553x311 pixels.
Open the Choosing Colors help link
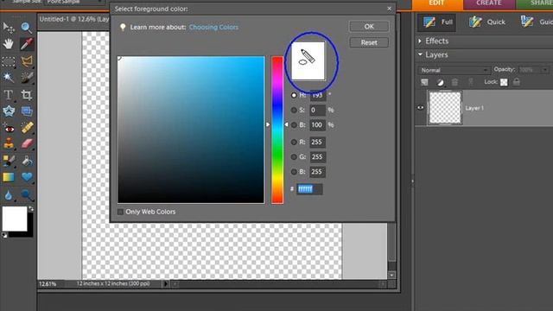[x=213, y=27]
